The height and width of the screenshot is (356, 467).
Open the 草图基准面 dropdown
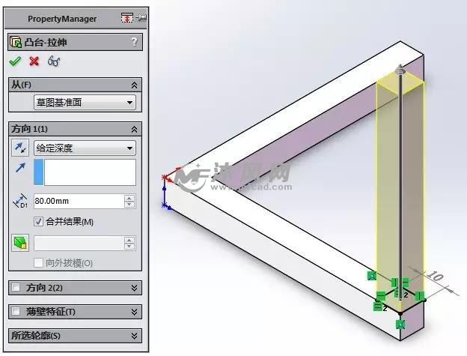pos(85,103)
